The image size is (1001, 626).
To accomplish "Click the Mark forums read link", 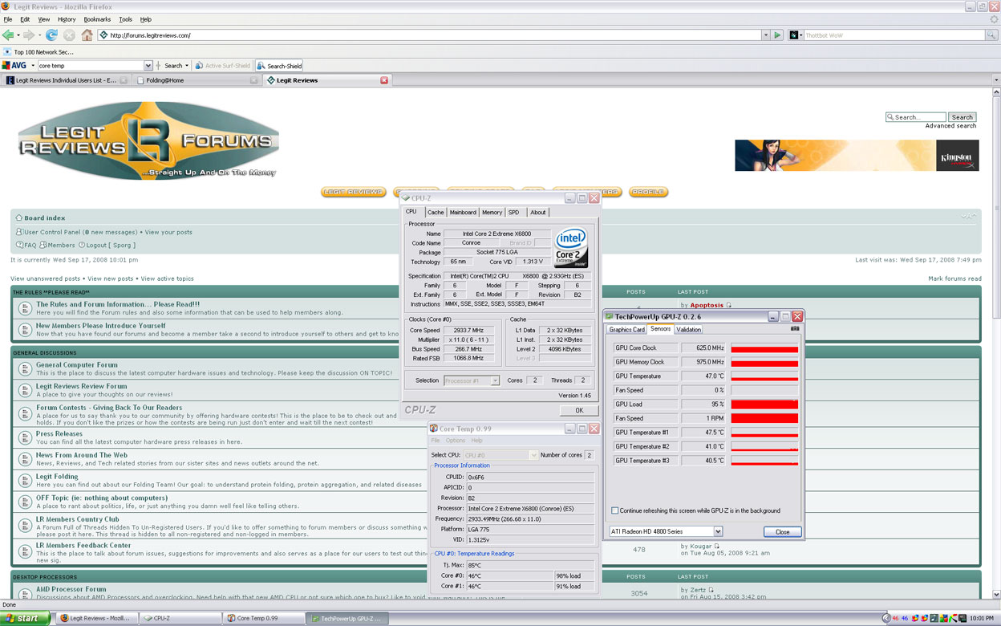I will click(954, 278).
